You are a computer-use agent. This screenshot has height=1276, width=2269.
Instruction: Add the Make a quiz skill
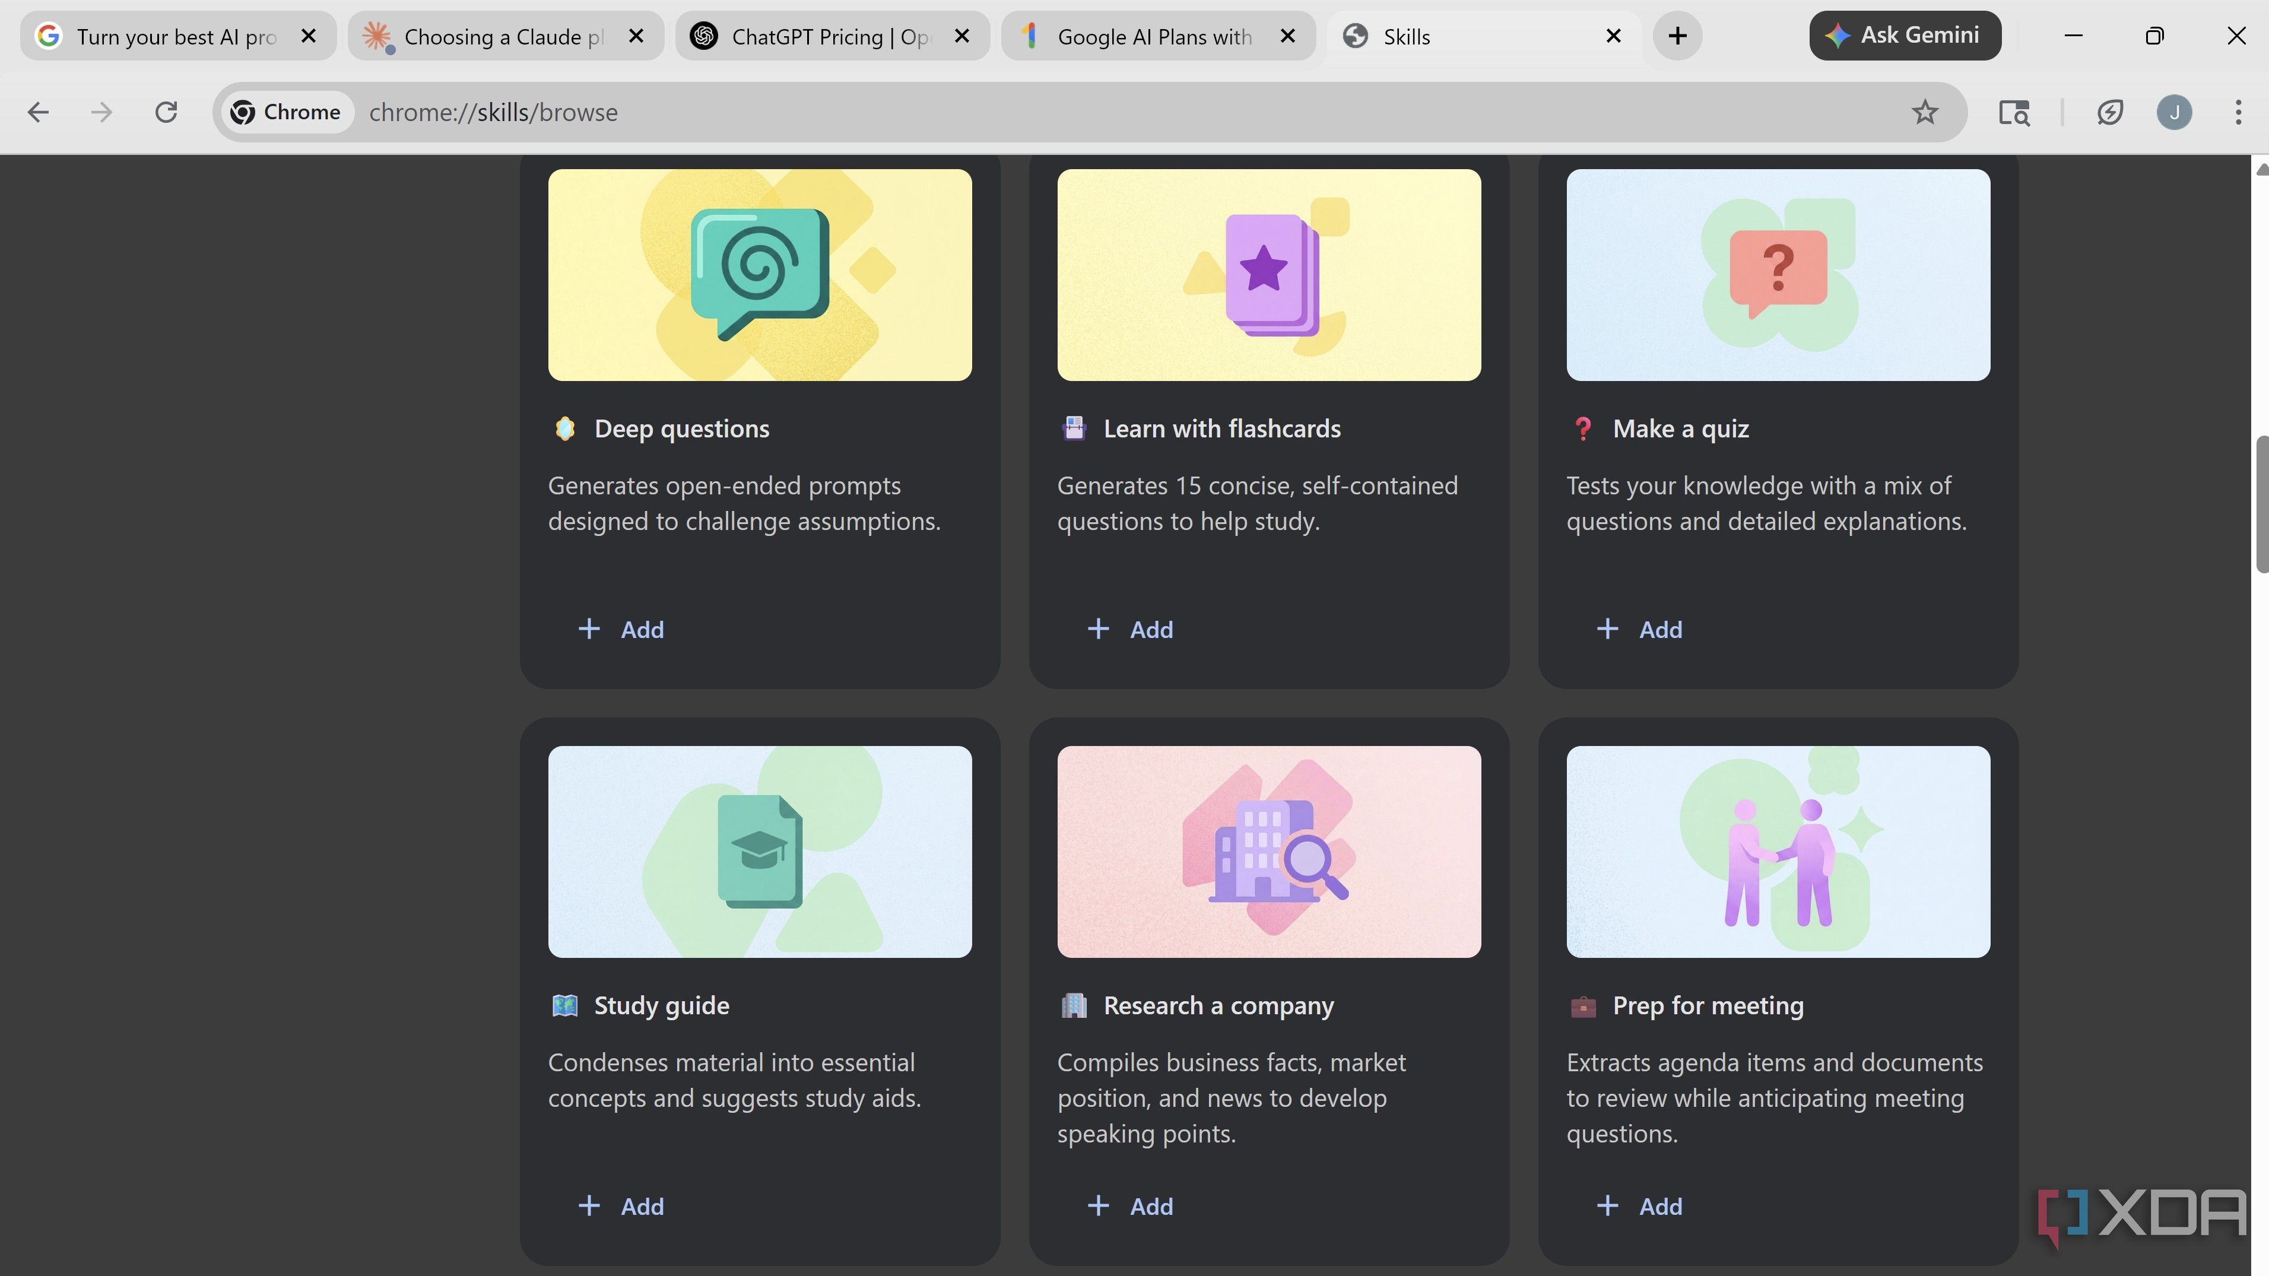point(1639,629)
